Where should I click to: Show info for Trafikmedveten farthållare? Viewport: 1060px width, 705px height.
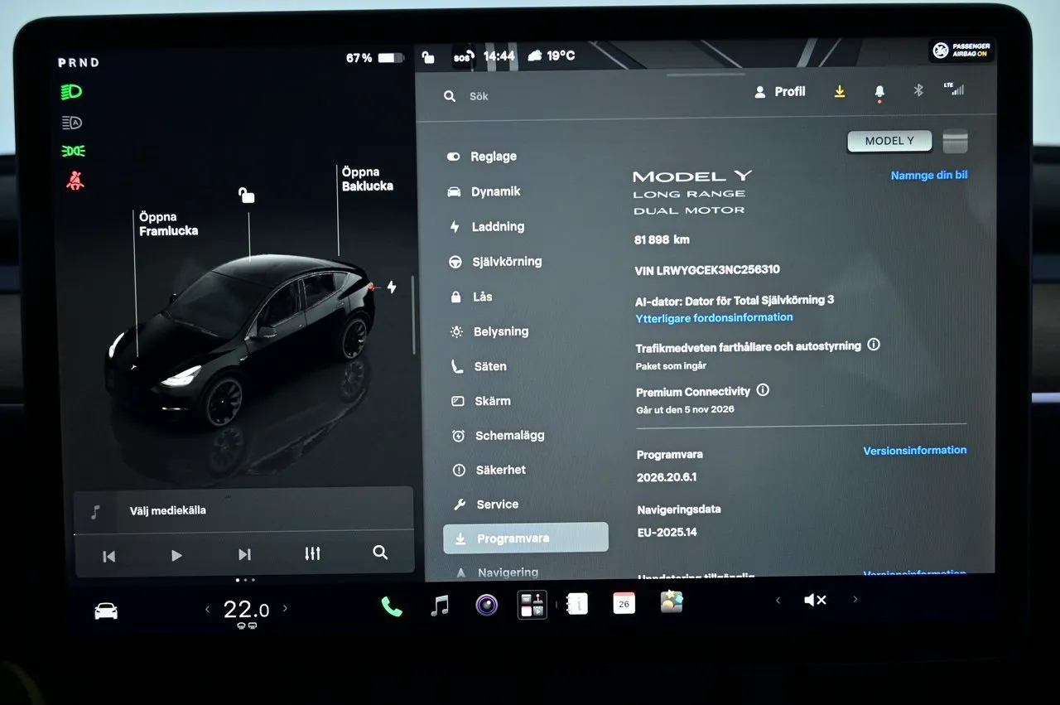(873, 344)
